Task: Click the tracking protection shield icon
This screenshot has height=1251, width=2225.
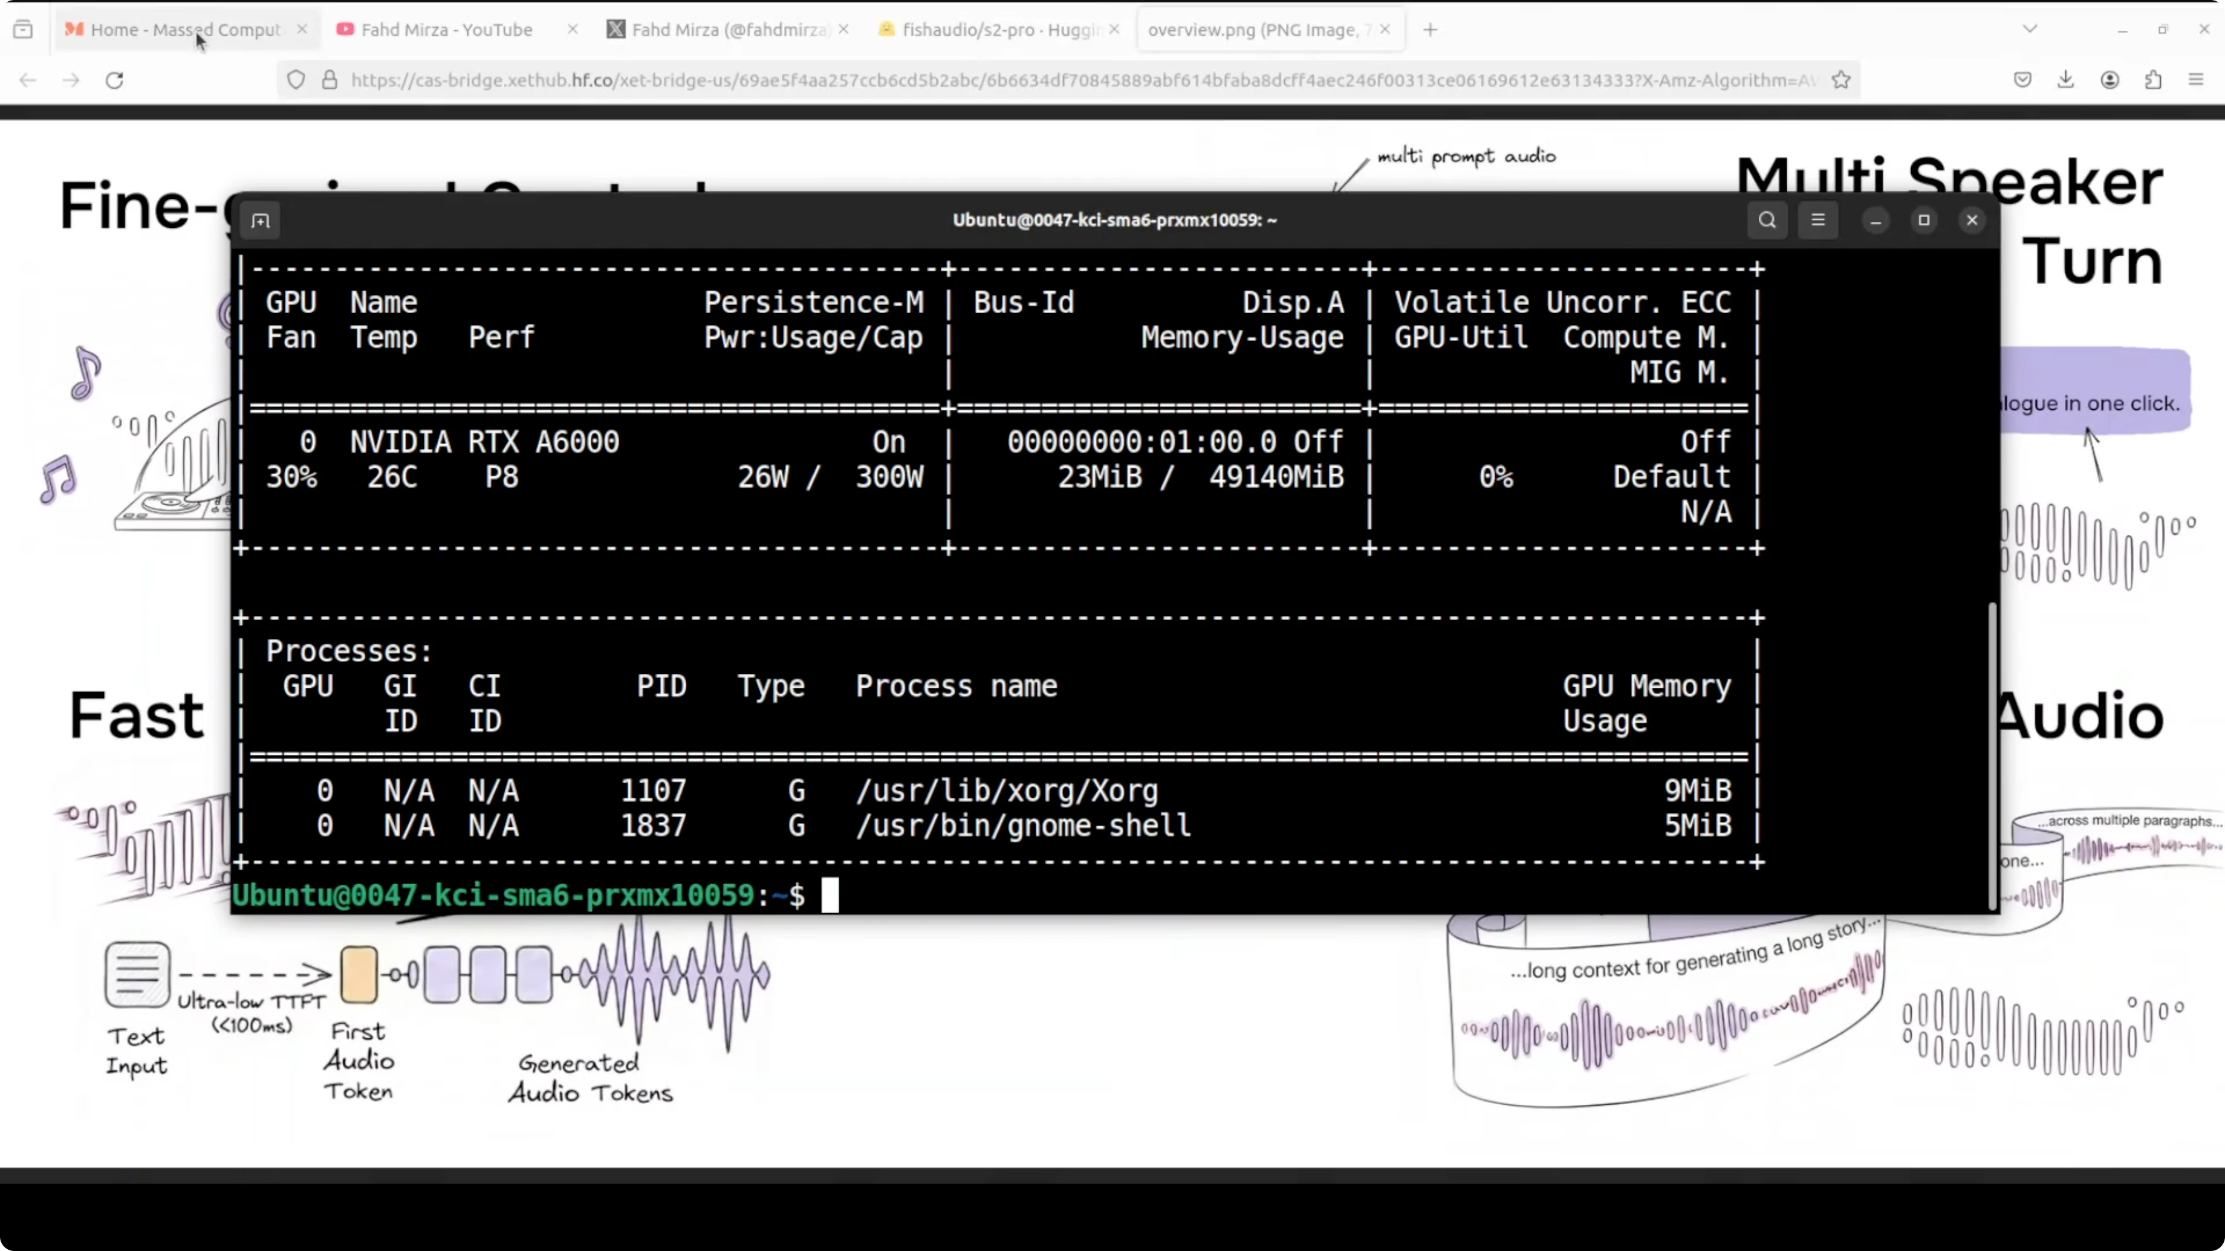Action: click(x=296, y=79)
